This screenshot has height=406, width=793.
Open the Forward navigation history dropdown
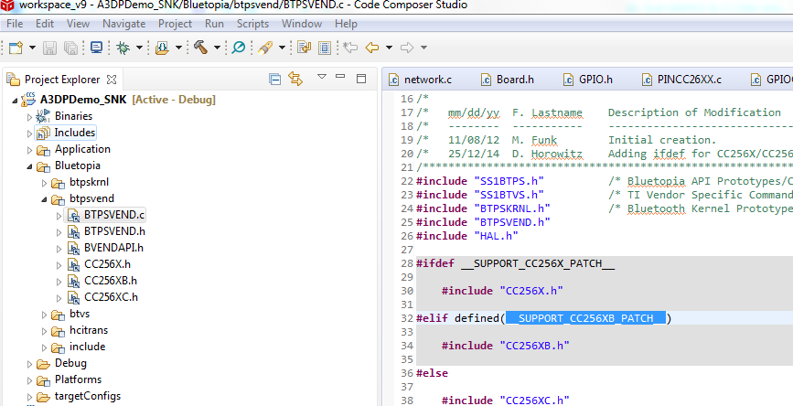pos(423,48)
